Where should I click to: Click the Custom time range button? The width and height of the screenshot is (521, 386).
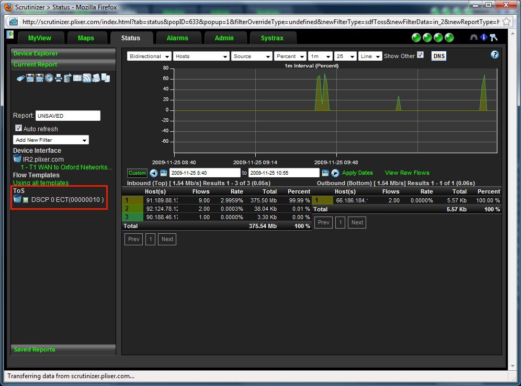pyautogui.click(x=137, y=173)
